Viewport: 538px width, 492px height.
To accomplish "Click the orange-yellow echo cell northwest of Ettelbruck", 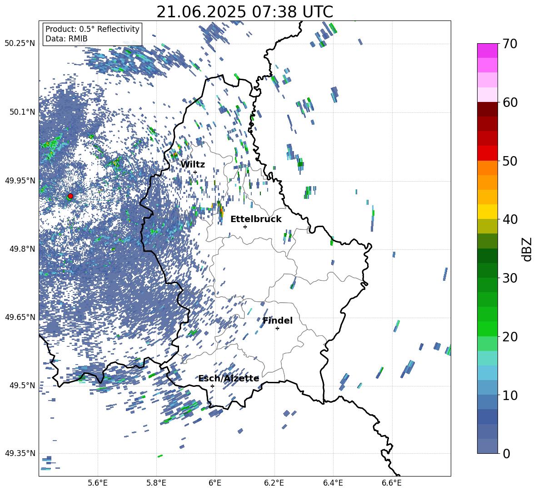I will tap(221, 209).
